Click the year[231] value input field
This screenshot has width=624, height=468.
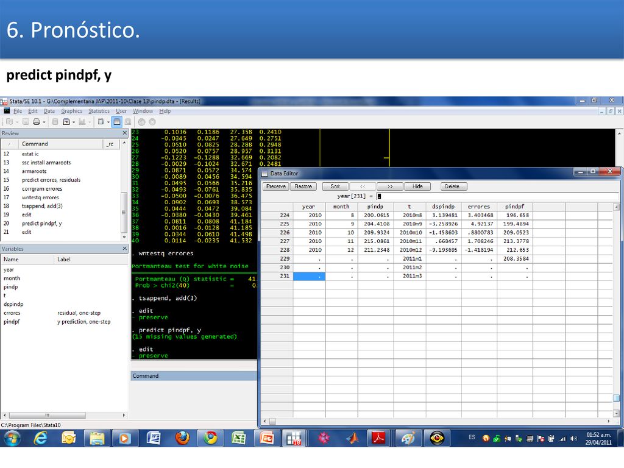tap(497, 196)
